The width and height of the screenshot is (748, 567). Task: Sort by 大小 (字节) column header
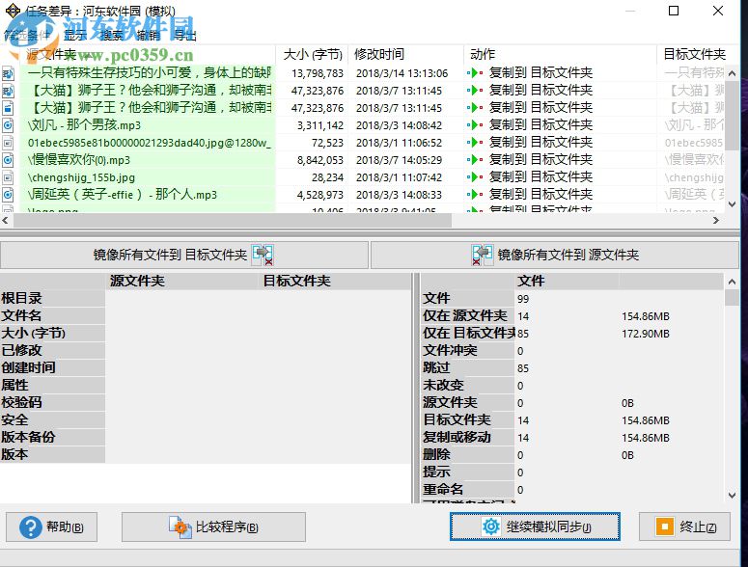pyautogui.click(x=313, y=54)
